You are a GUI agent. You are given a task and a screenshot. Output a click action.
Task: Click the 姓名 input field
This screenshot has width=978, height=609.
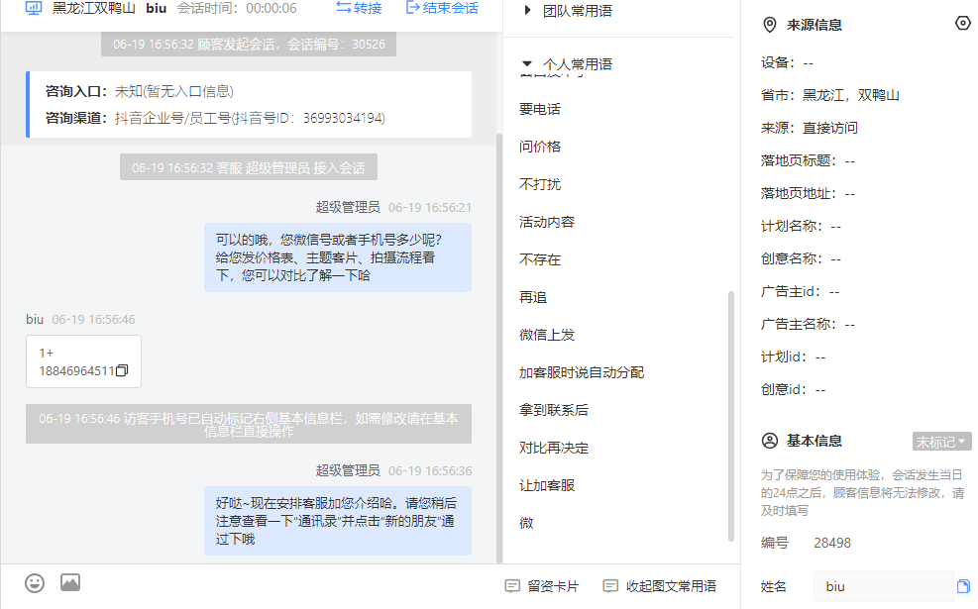883,586
